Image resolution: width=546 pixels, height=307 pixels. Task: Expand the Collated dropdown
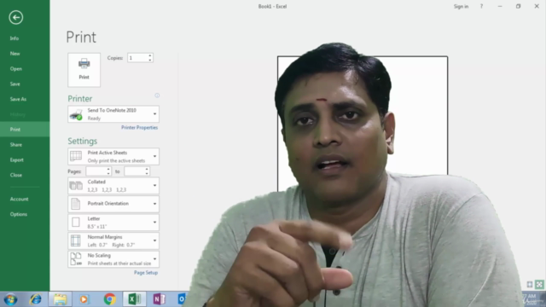(155, 186)
